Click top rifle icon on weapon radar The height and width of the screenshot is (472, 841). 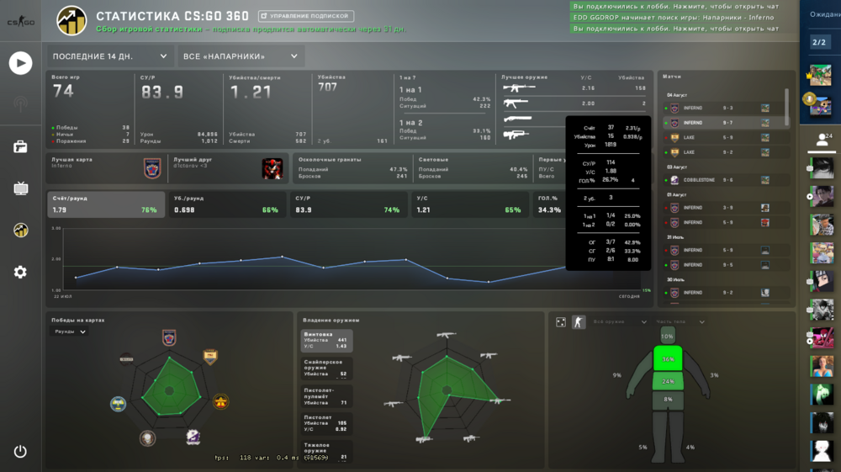(x=447, y=335)
